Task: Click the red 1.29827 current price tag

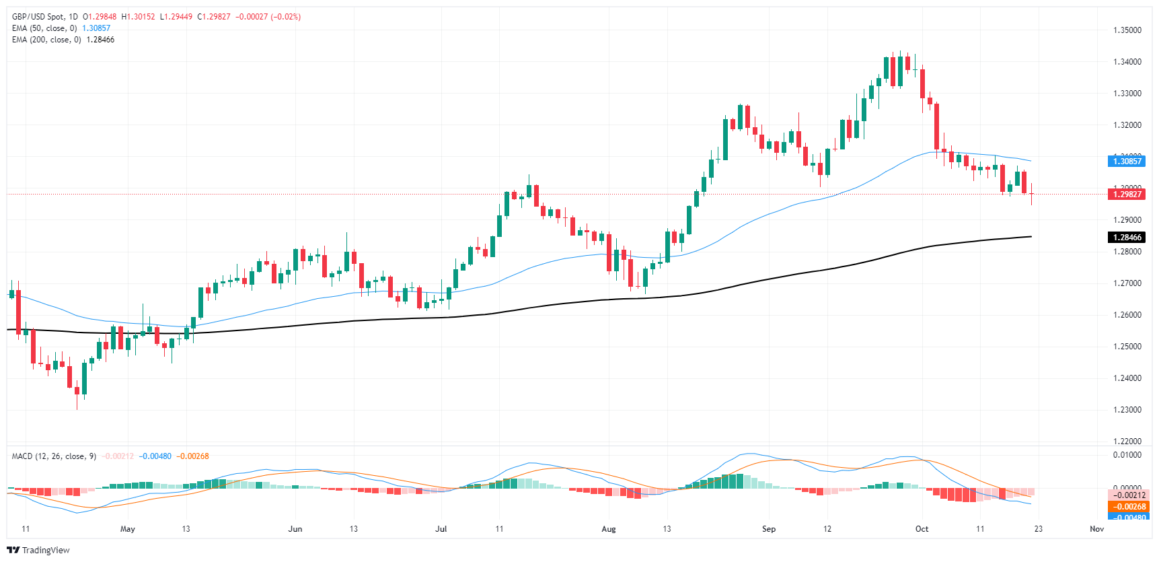Action: [1126, 194]
